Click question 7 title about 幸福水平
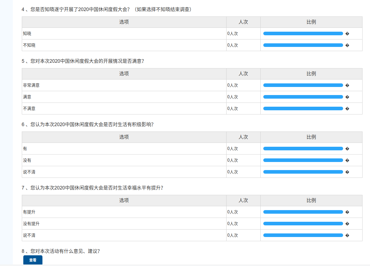 tap(93, 188)
